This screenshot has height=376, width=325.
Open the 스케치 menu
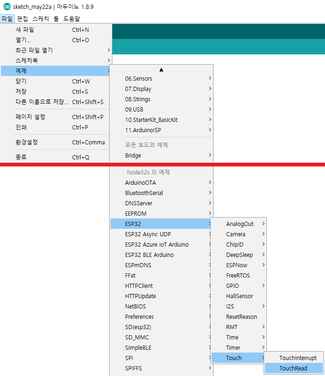click(x=41, y=19)
